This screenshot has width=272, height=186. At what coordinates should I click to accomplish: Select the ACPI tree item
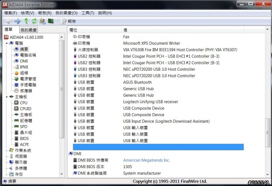[x=22, y=144]
